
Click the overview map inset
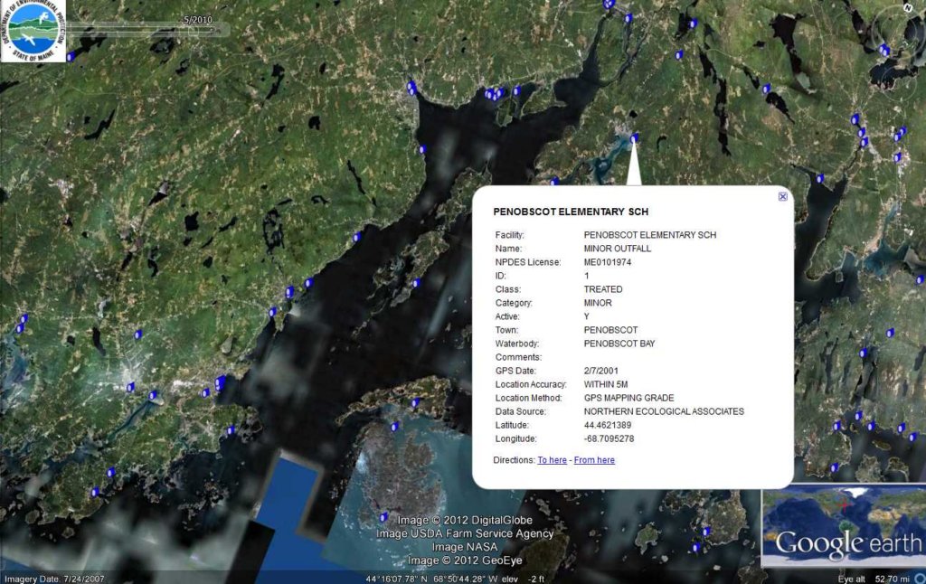[844, 525]
